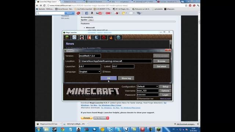Bookmark page with the star icon
Viewport: 235px width, 132px height.
pyautogui.click(x=186, y=5)
